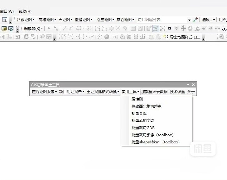Image resolution: width=227 pixels, height=180 pixels.
Task: Open the 选项... dropdown
Action: pos(208,20)
